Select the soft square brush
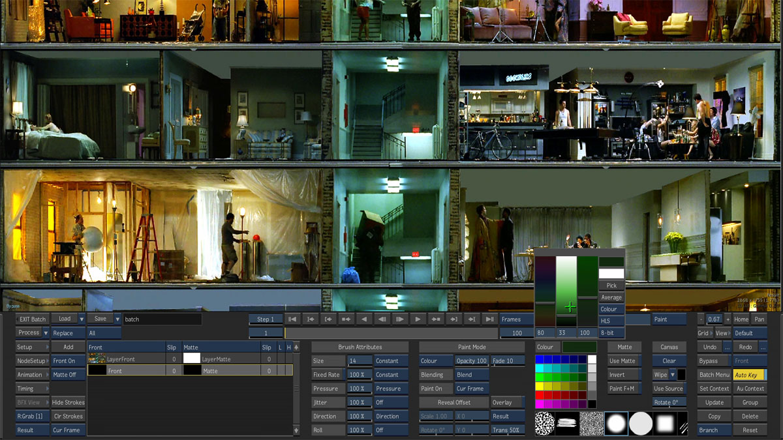The height and width of the screenshot is (440, 783). pos(665,424)
